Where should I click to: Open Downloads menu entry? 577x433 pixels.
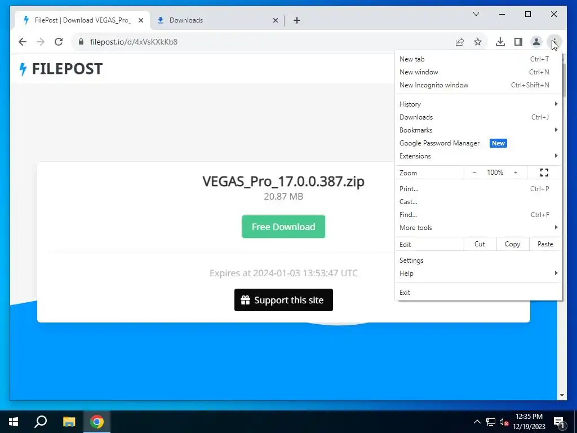pyautogui.click(x=478, y=117)
